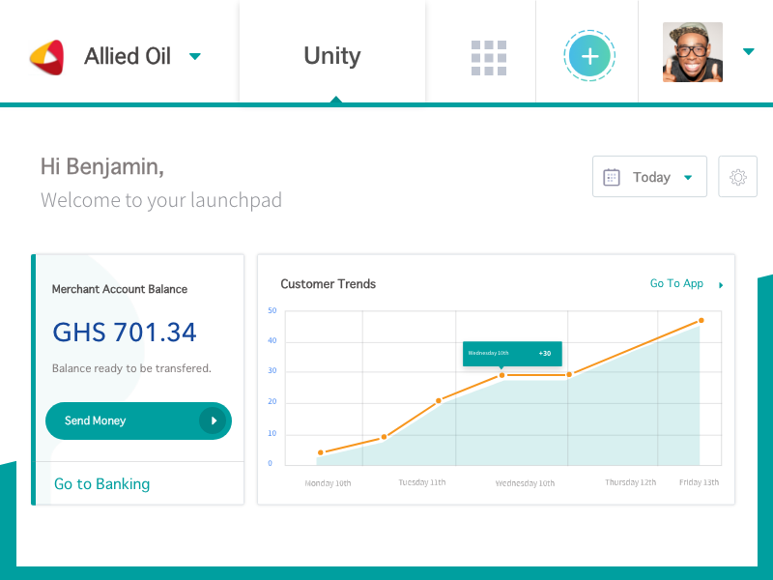Click the Friday 13th axis label
The image size is (773, 580).
(x=699, y=482)
